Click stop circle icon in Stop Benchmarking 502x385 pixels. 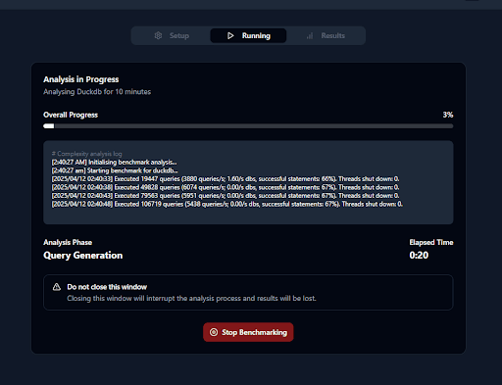214,332
